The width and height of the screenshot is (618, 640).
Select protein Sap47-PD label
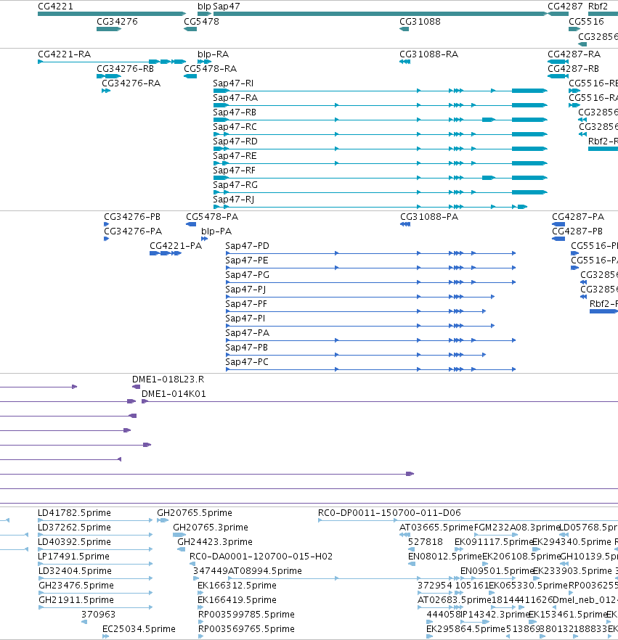(x=247, y=246)
